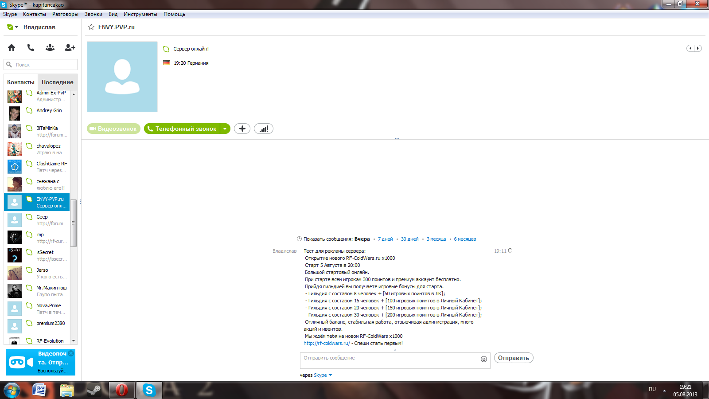Check call quality signal bars button

tap(264, 129)
